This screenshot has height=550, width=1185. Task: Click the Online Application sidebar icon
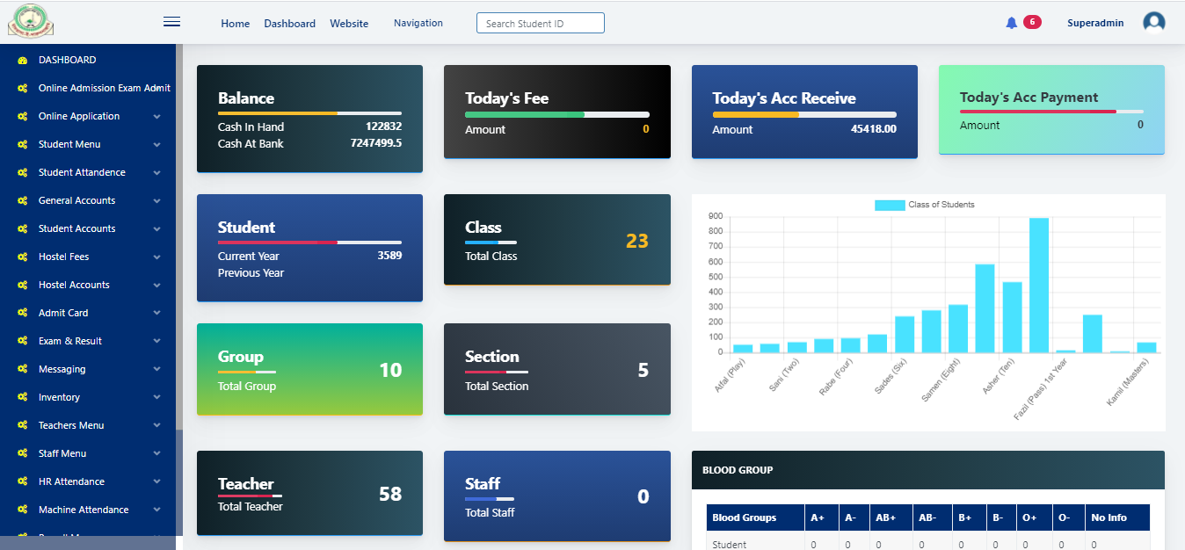pos(22,117)
